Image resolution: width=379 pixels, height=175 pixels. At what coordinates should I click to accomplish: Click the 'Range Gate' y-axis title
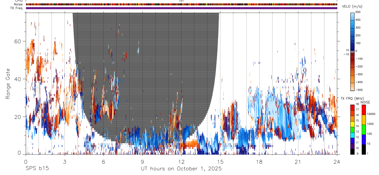[x=8, y=84]
